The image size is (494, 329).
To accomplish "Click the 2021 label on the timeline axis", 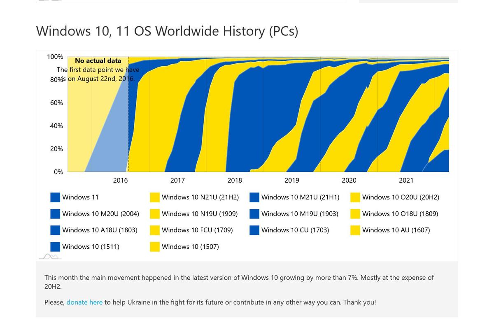I will [406, 180].
